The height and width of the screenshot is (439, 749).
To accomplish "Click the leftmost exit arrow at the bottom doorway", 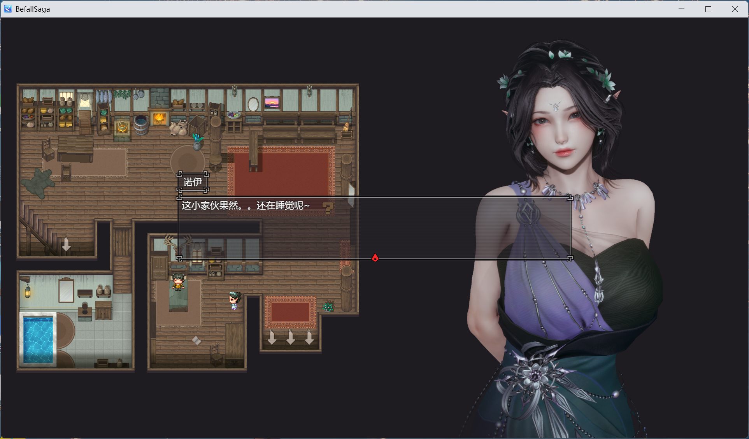I will point(272,338).
